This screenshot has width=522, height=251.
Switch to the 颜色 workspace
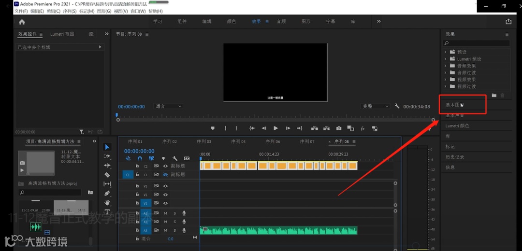[x=232, y=21]
